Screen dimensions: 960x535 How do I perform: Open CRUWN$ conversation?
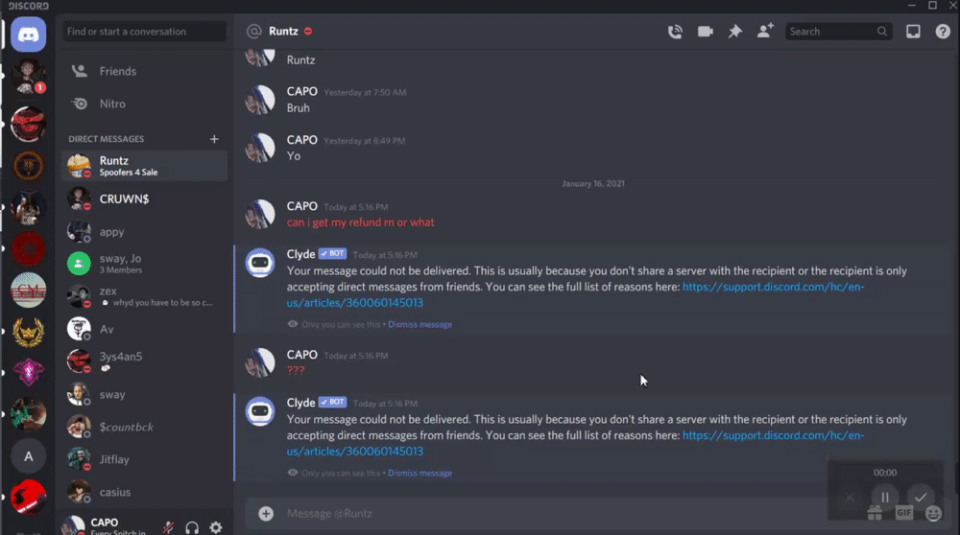point(145,198)
